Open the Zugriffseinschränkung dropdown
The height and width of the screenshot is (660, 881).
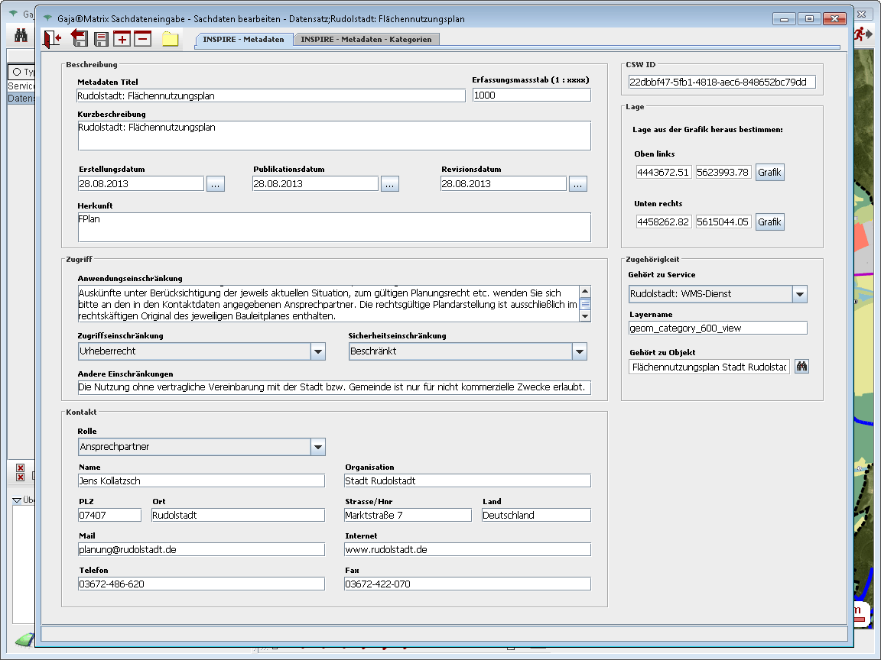[318, 351]
